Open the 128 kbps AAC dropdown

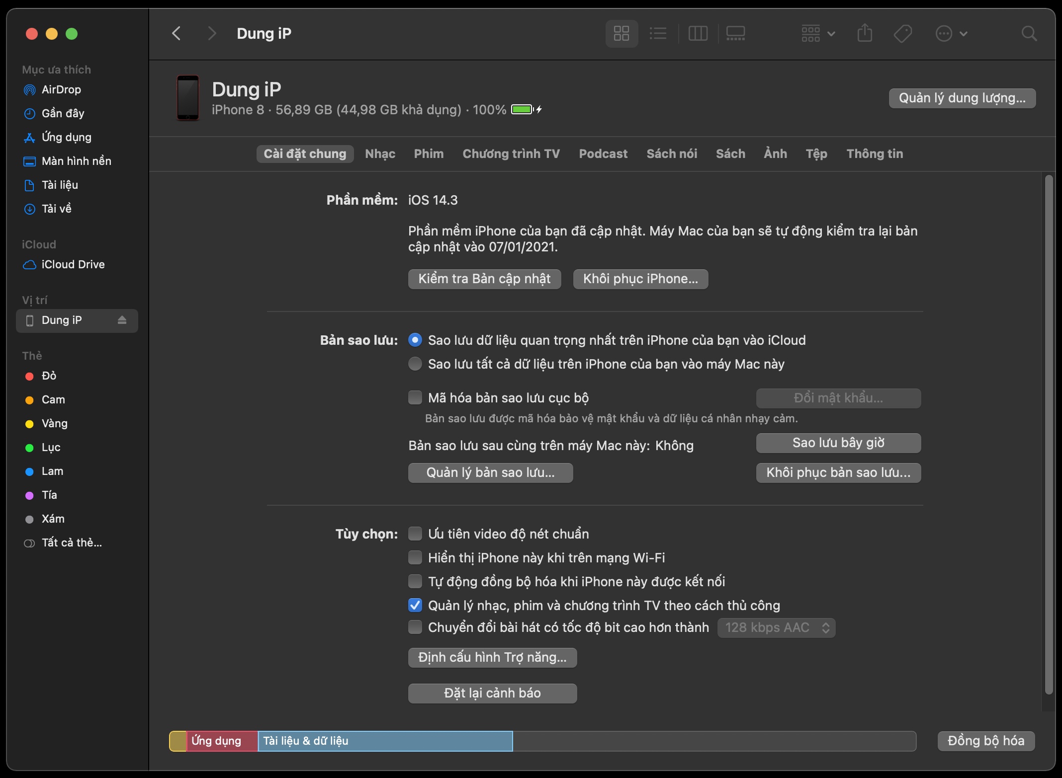pyautogui.click(x=776, y=628)
